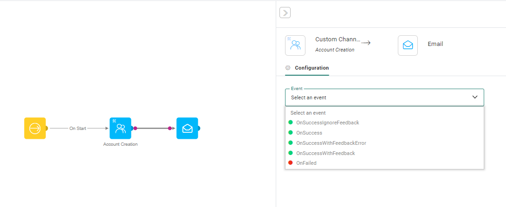Open the Configuration tab
The width and height of the screenshot is (506, 207).
point(311,68)
